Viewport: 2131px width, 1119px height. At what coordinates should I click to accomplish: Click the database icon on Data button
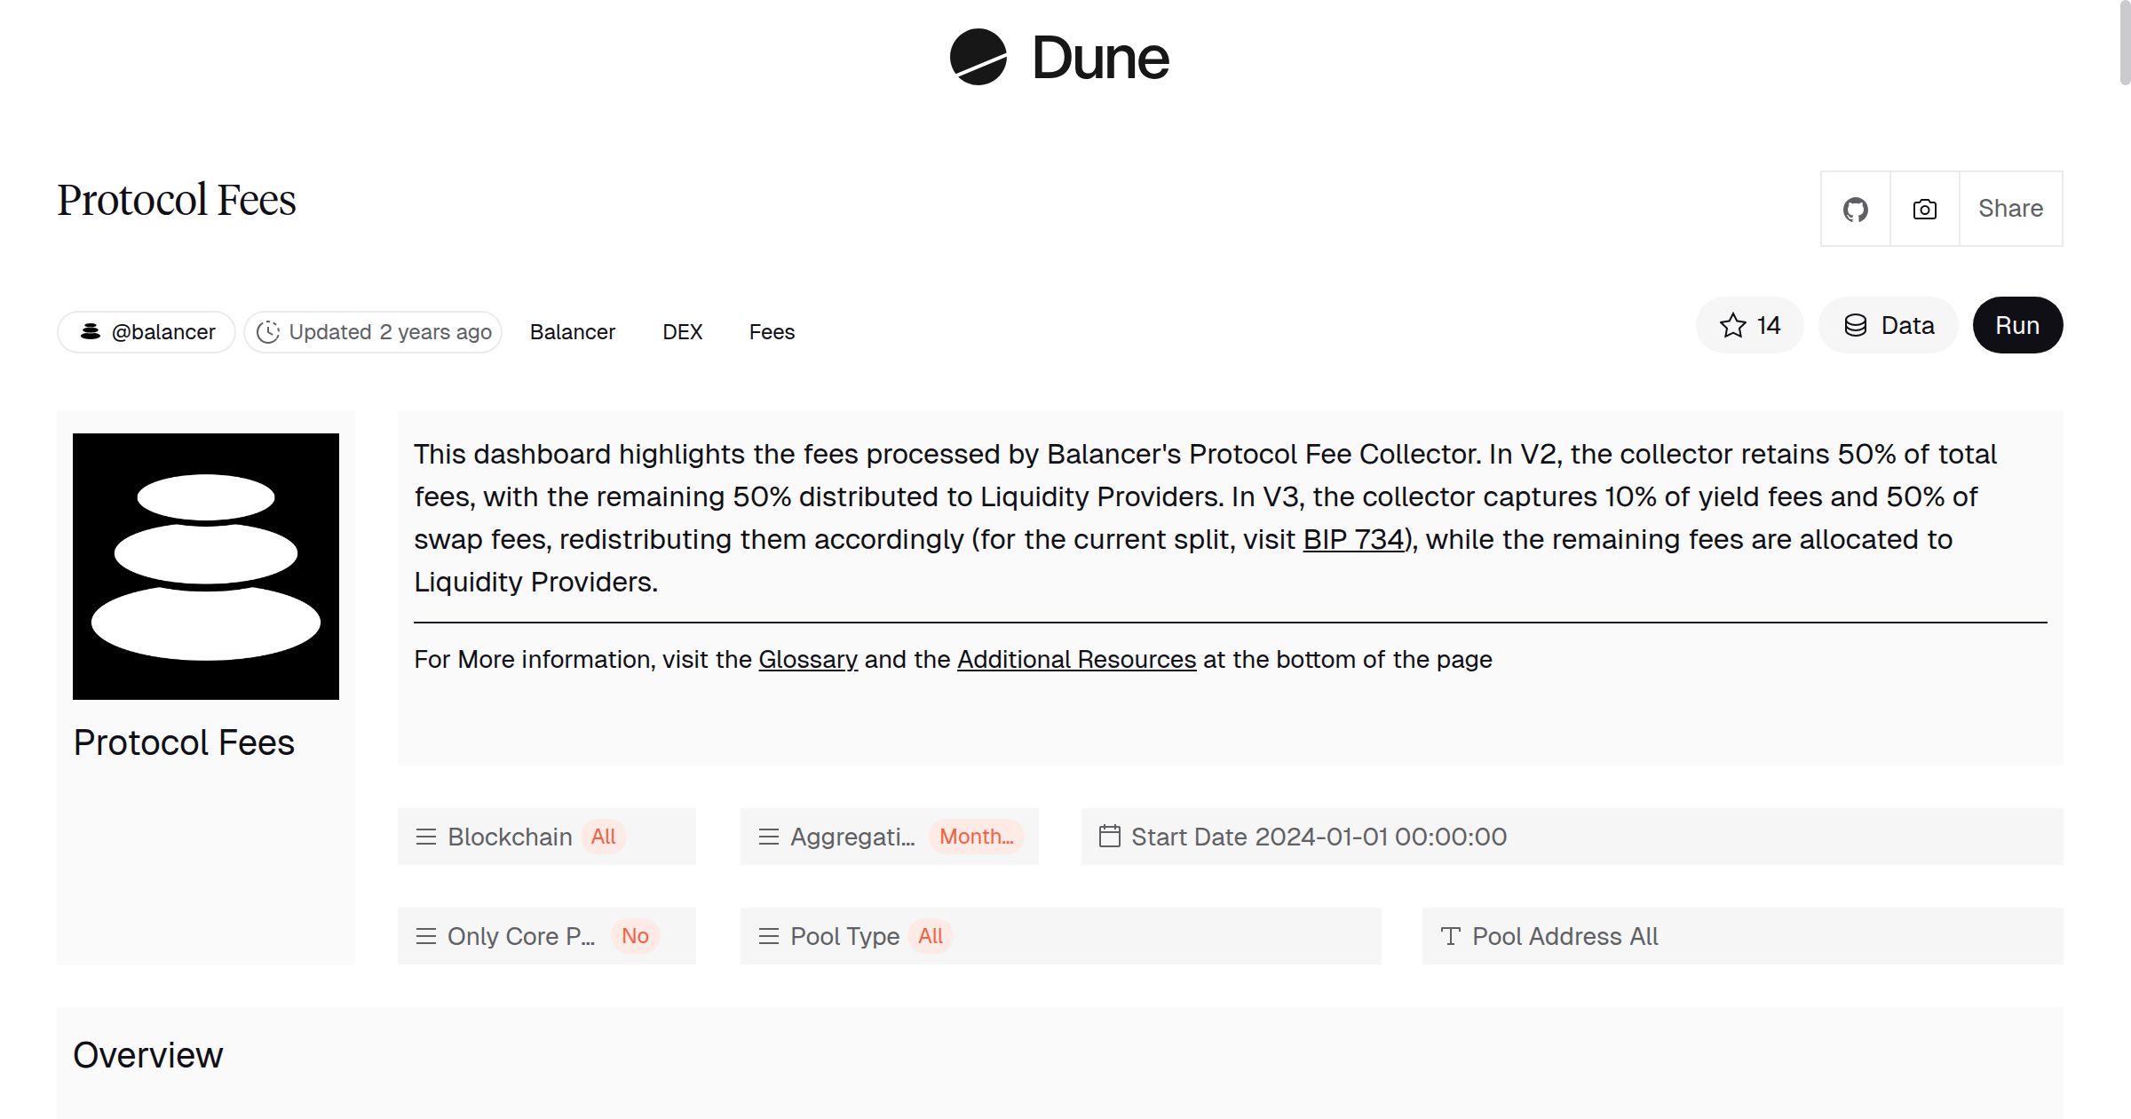1855,326
